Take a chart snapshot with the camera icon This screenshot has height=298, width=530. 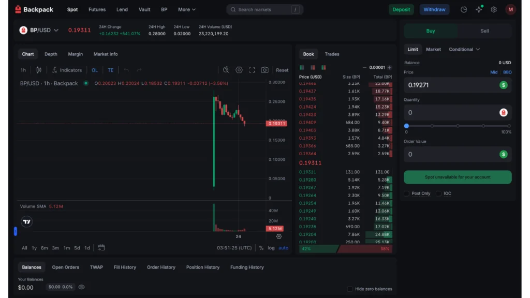pyautogui.click(x=264, y=69)
